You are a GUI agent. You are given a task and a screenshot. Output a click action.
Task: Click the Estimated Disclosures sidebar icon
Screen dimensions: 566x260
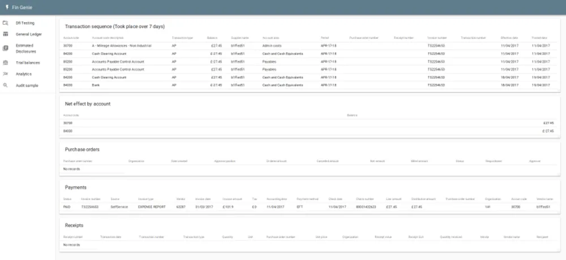pos(6,48)
